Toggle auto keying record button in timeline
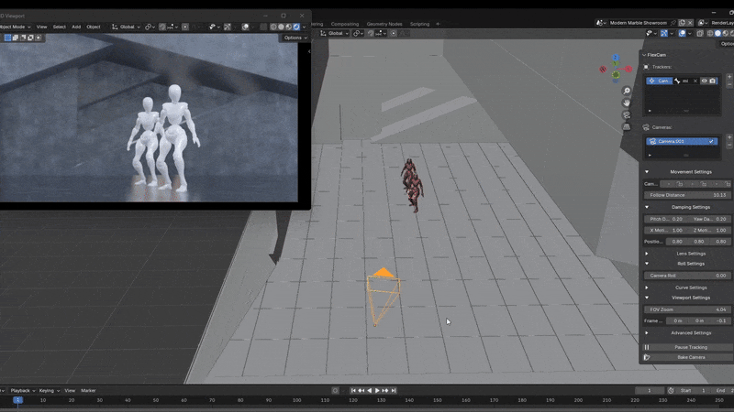 click(335, 391)
